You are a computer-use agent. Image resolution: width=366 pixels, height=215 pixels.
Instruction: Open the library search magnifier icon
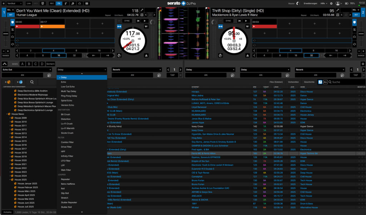[32, 82]
